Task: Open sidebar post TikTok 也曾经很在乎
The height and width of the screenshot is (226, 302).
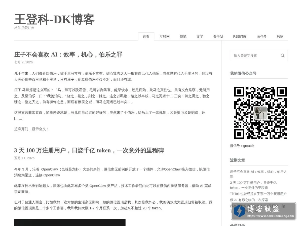Action: click(258, 194)
